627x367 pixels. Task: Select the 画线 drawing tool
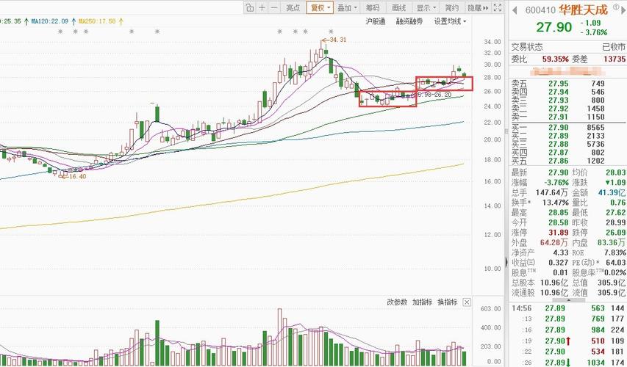(x=398, y=7)
